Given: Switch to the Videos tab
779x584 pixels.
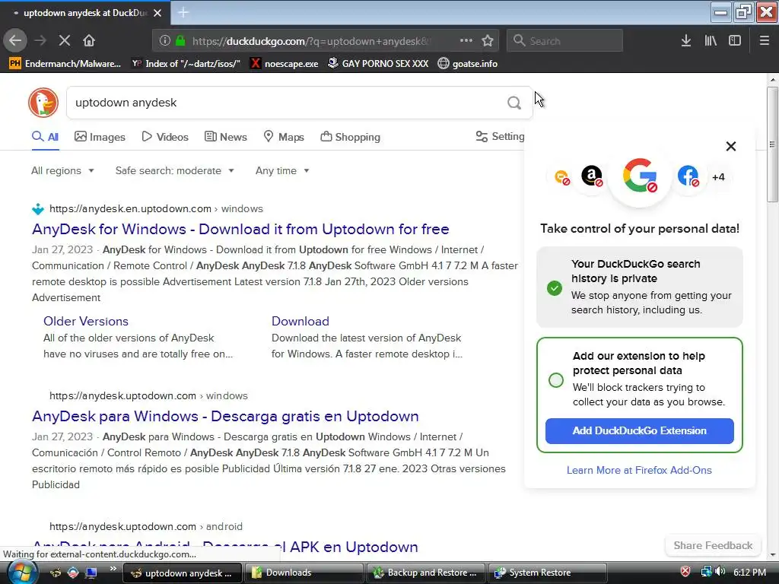Looking at the screenshot, I should (165, 137).
